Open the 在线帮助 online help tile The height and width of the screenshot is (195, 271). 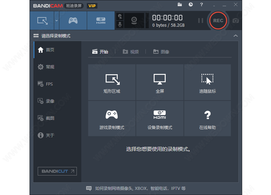point(208,119)
